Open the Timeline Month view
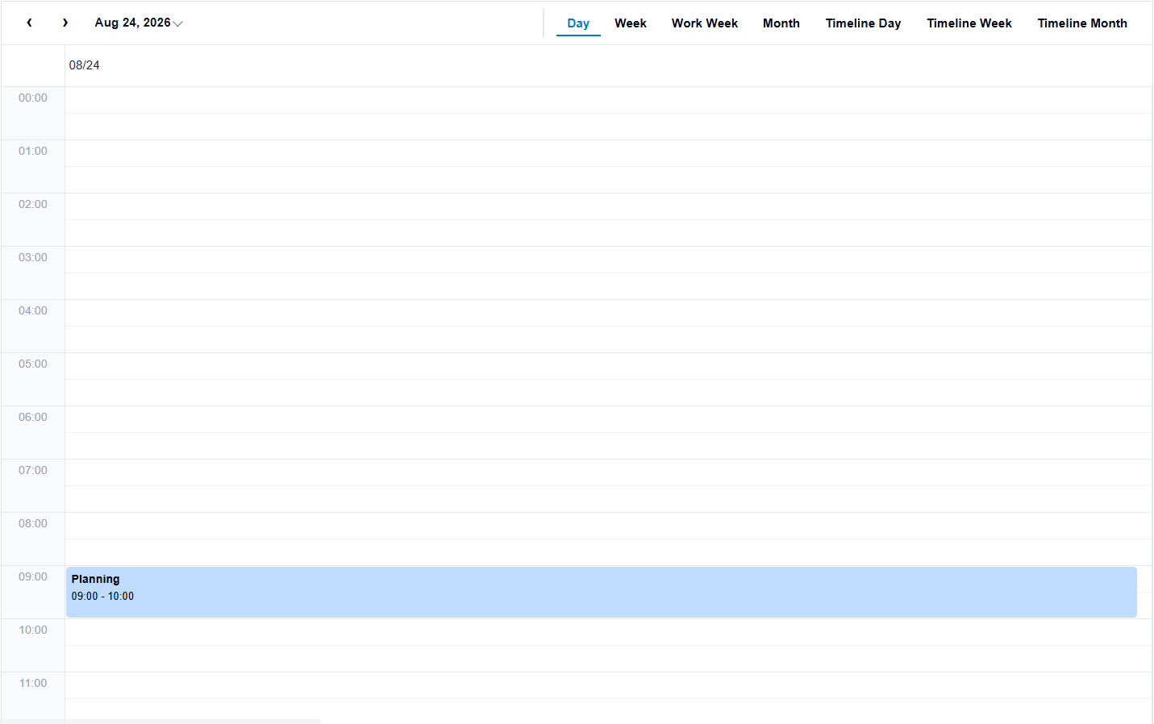This screenshot has width=1154, height=724. [x=1082, y=23]
